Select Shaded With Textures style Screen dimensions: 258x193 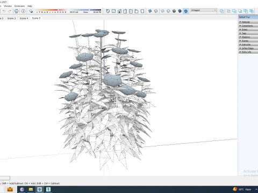pyautogui.click(x=180, y=11)
